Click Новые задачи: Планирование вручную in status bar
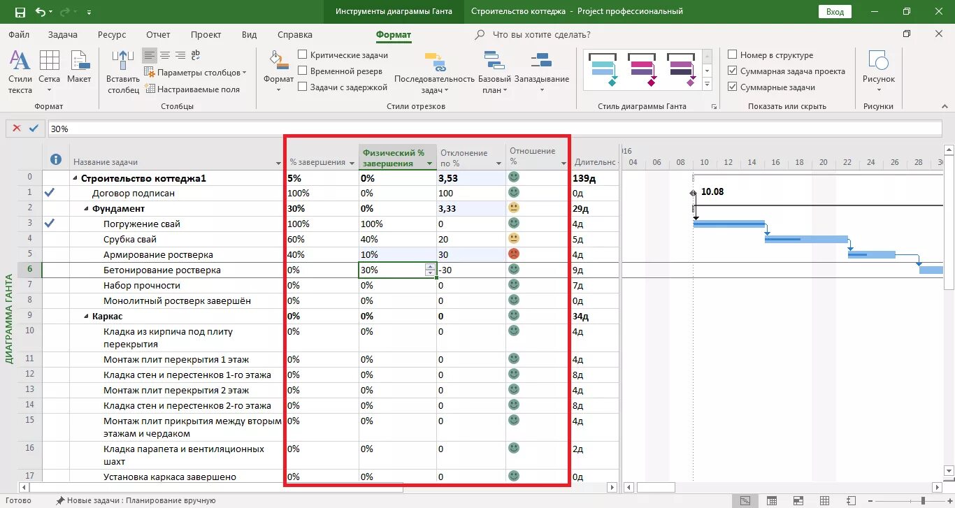Viewport: 955px width, 508px height. [x=136, y=500]
